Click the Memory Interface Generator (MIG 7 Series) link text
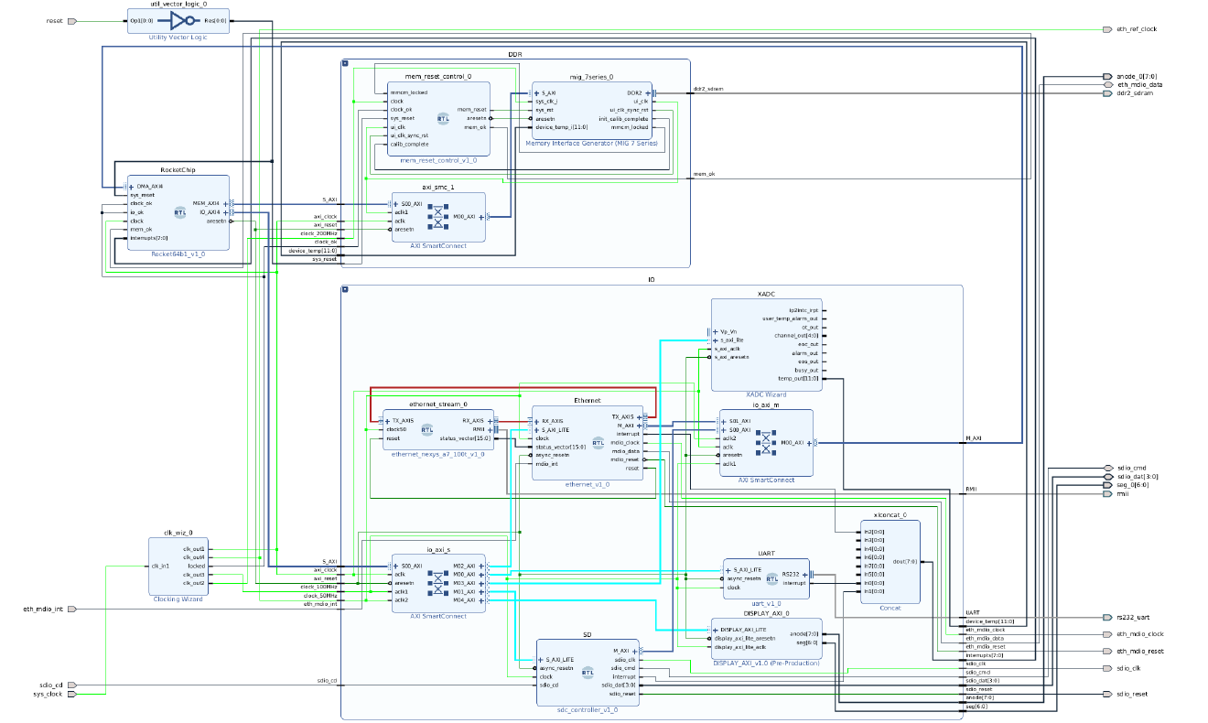This screenshot has height=723, width=1208. [x=590, y=143]
